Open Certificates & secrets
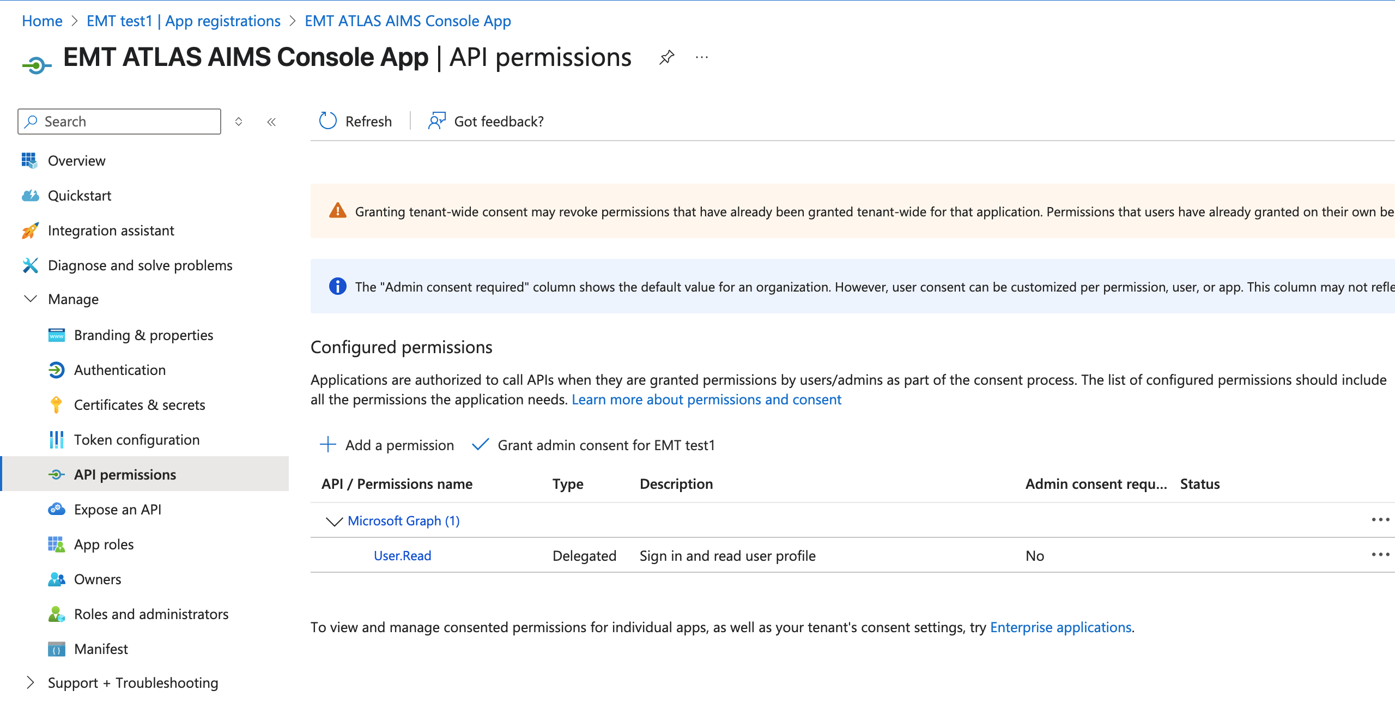The width and height of the screenshot is (1395, 727). click(x=139, y=405)
